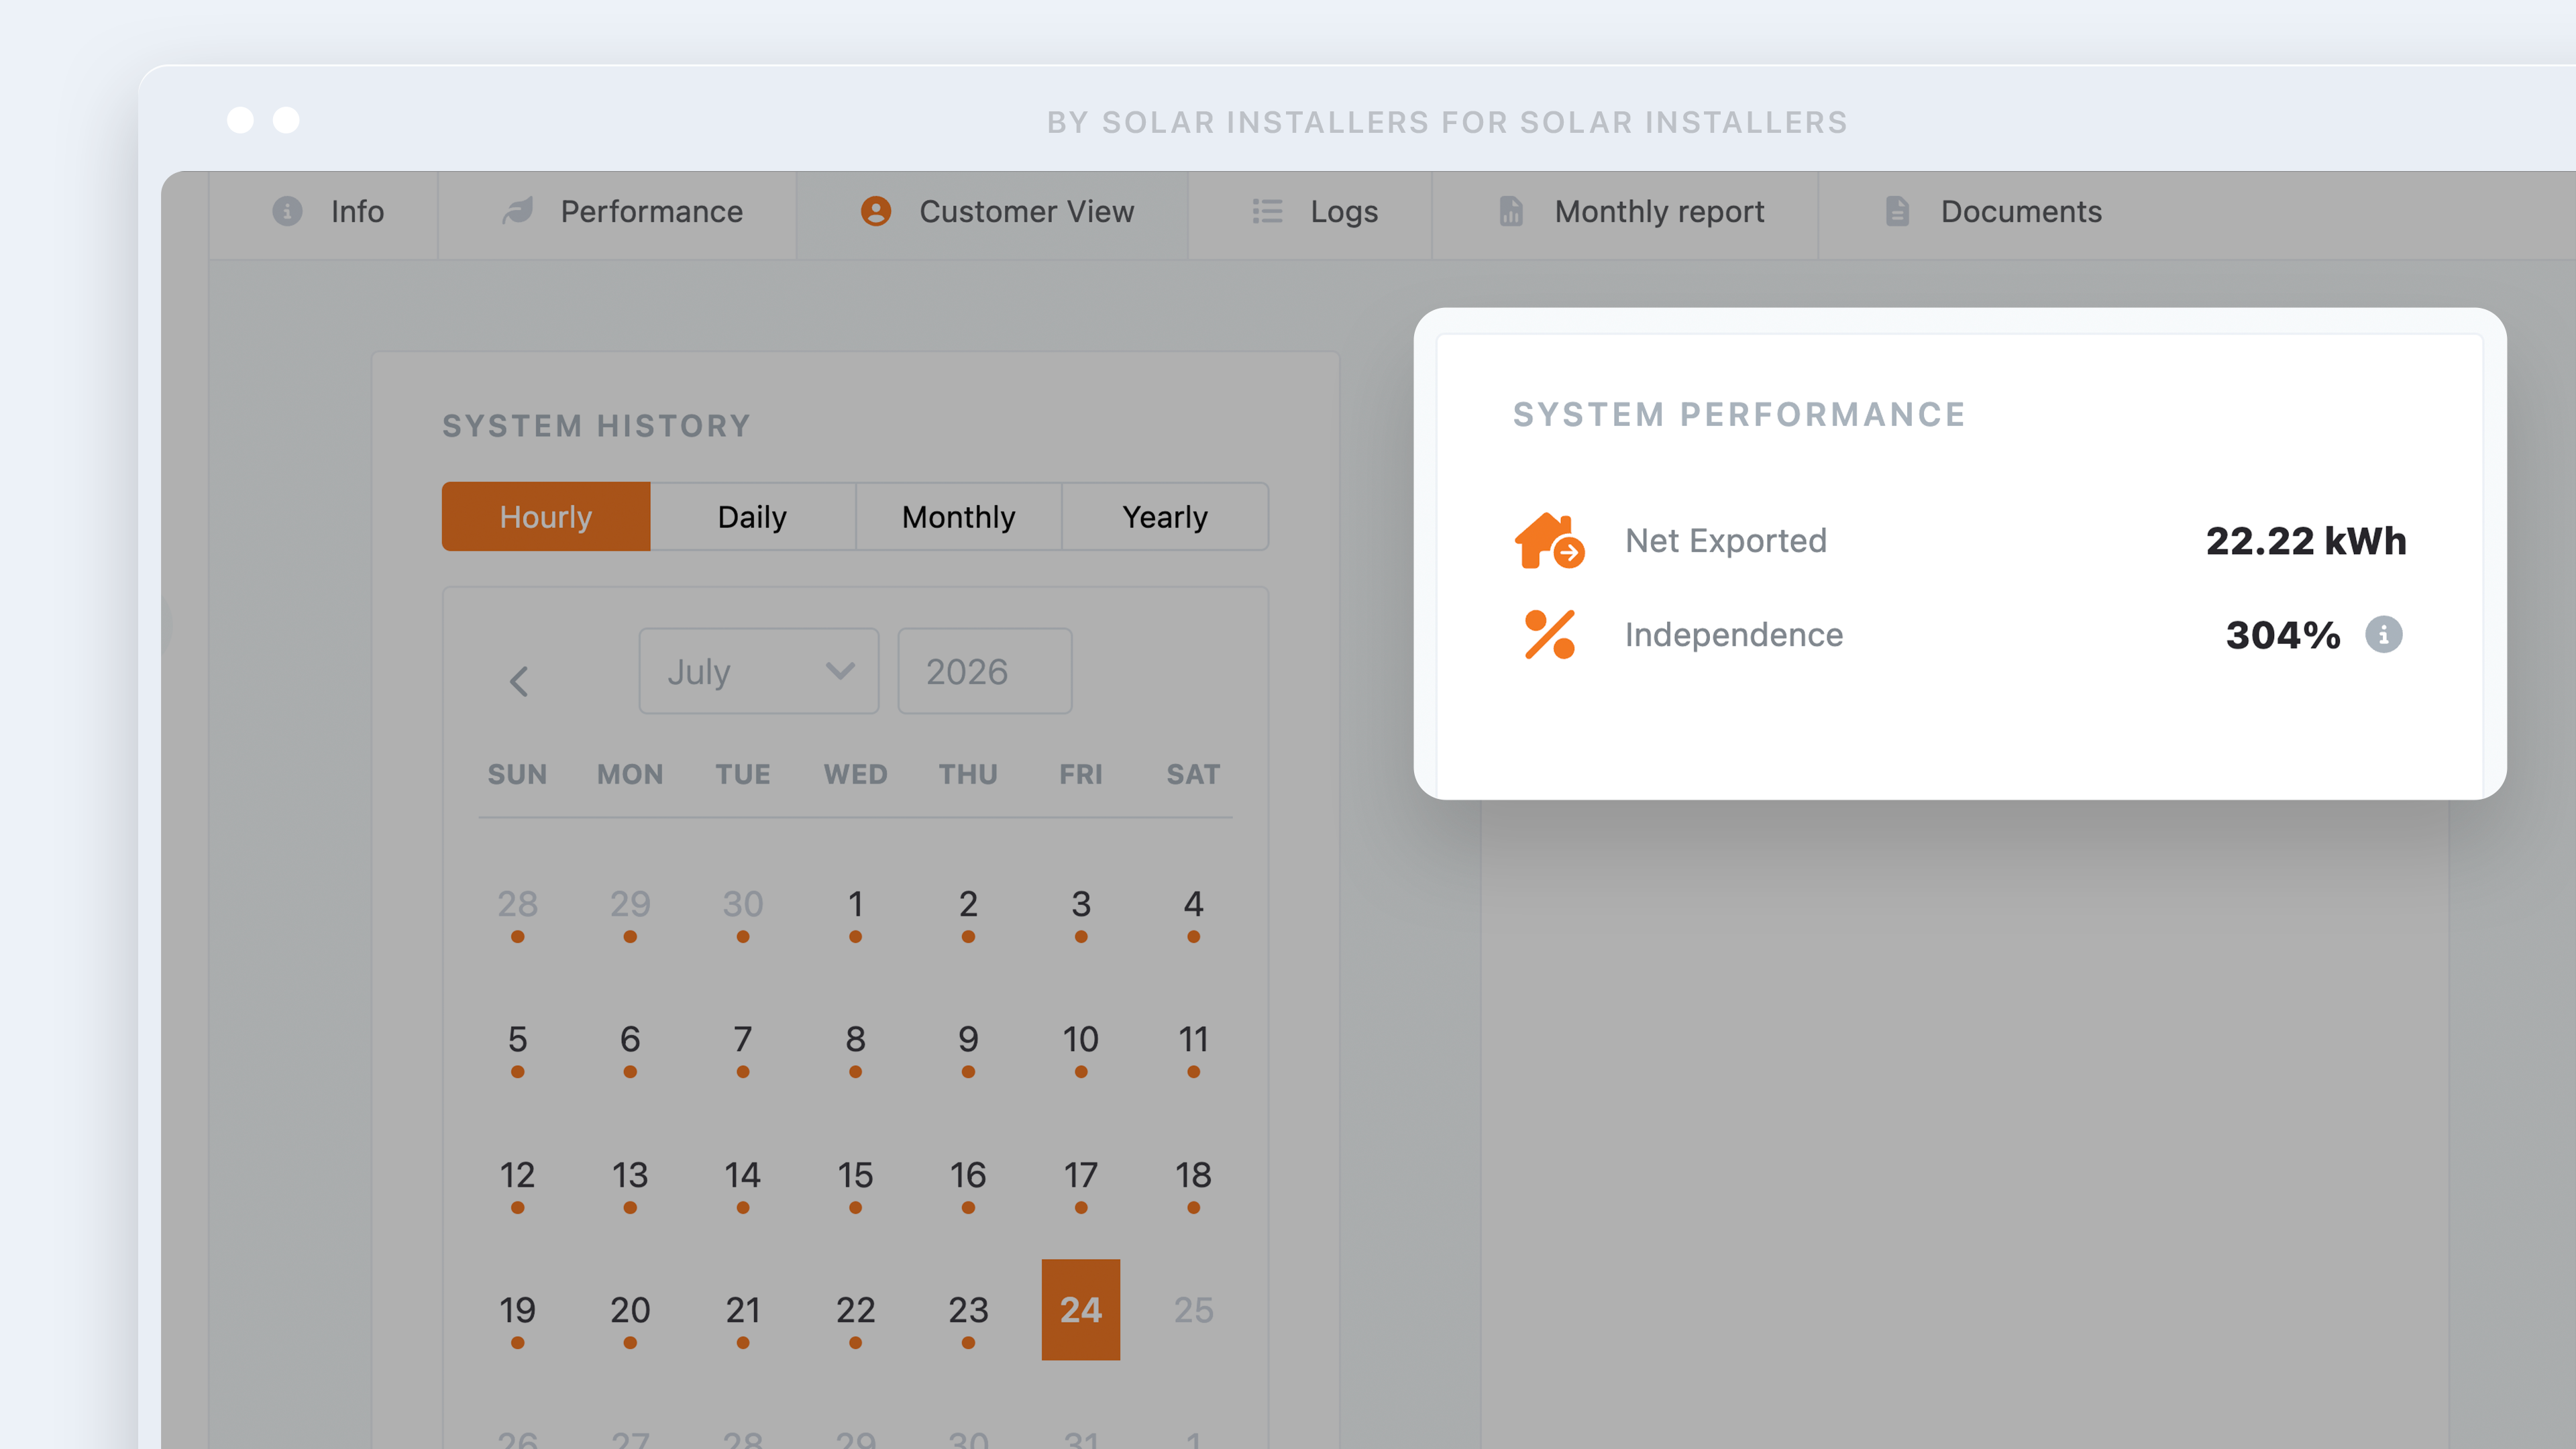
Task: Click the 22.22 kWh net exported value
Action: point(2306,541)
